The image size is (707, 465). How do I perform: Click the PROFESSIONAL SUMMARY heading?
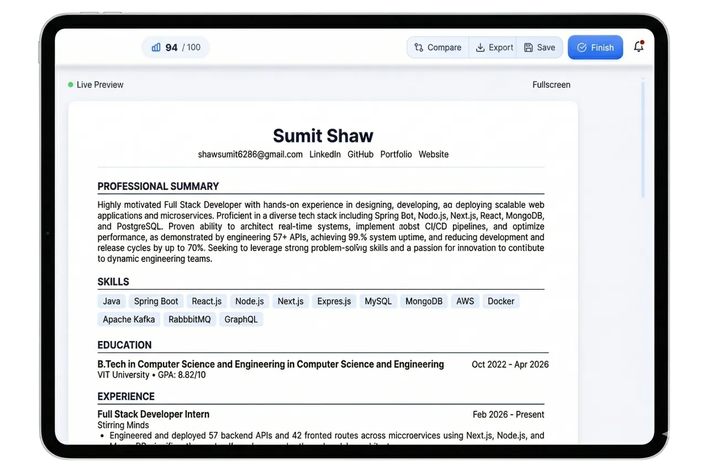(158, 186)
